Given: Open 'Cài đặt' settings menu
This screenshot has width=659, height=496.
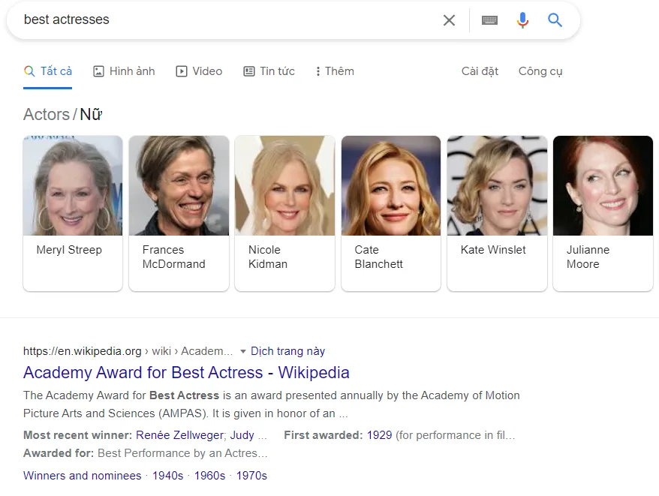Looking at the screenshot, I should pos(480,71).
